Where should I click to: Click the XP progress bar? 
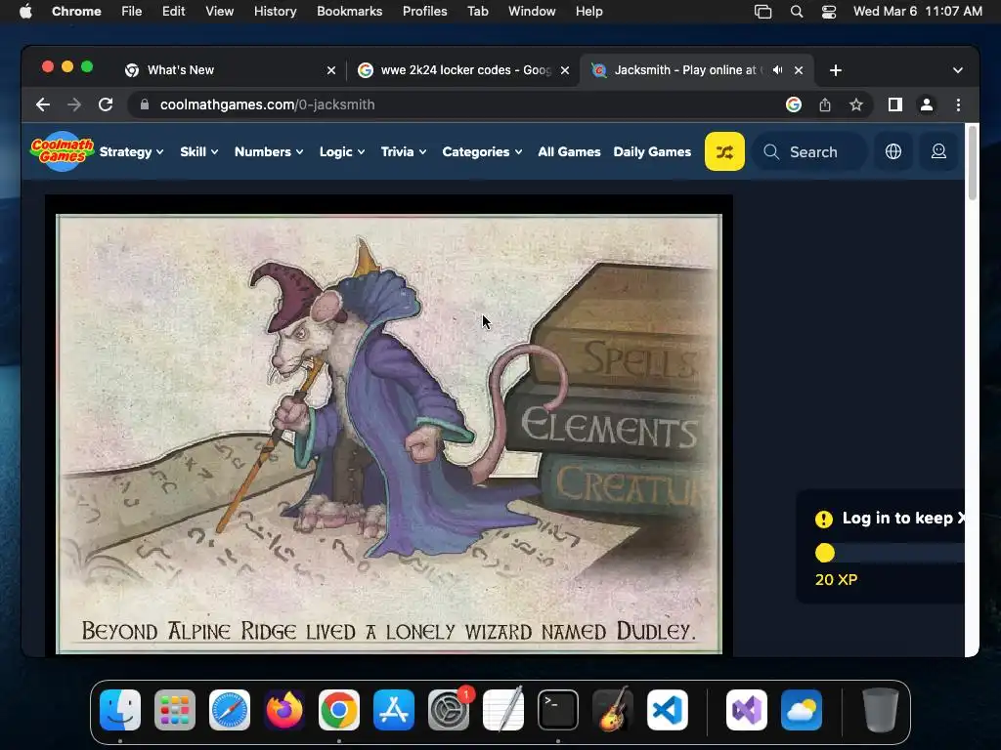[x=890, y=553]
